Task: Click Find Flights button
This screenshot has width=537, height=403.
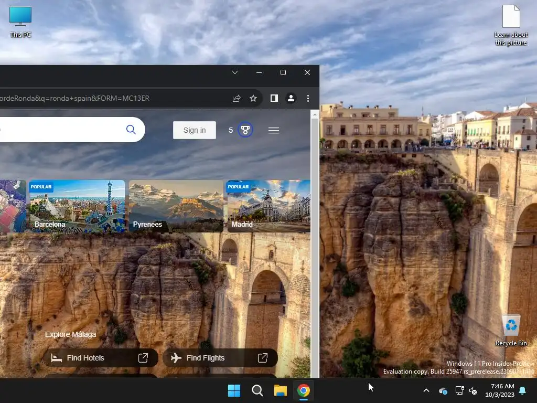Action: 220,358
